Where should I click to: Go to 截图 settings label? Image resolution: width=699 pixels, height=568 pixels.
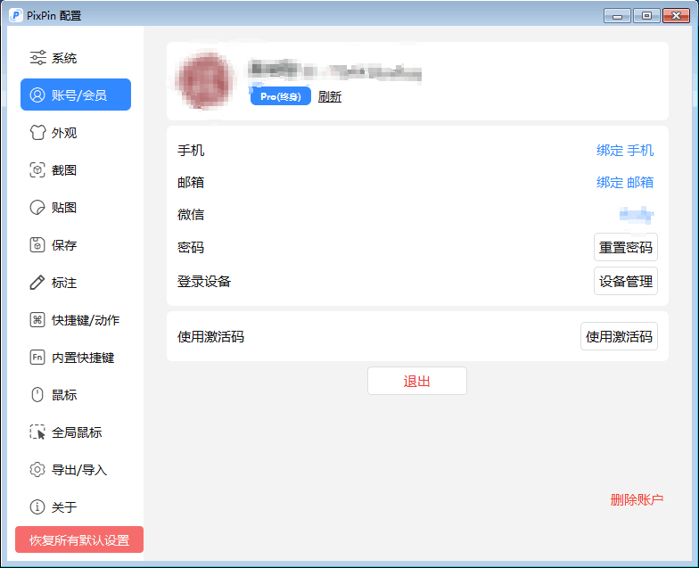(x=64, y=170)
